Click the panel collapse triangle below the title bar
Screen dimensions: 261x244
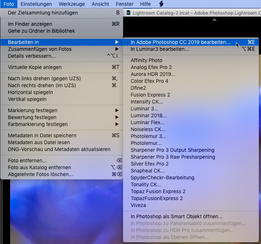click(x=214, y=20)
